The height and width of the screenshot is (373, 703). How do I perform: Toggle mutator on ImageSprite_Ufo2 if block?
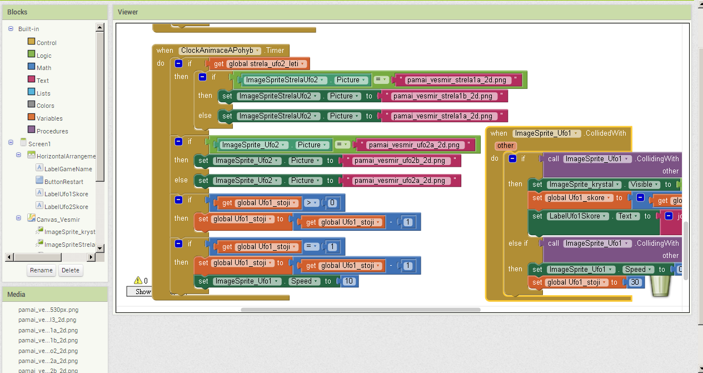point(179,142)
